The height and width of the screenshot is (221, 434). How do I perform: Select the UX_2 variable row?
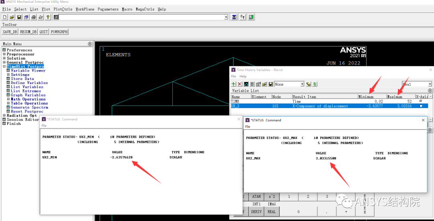tap(330, 106)
